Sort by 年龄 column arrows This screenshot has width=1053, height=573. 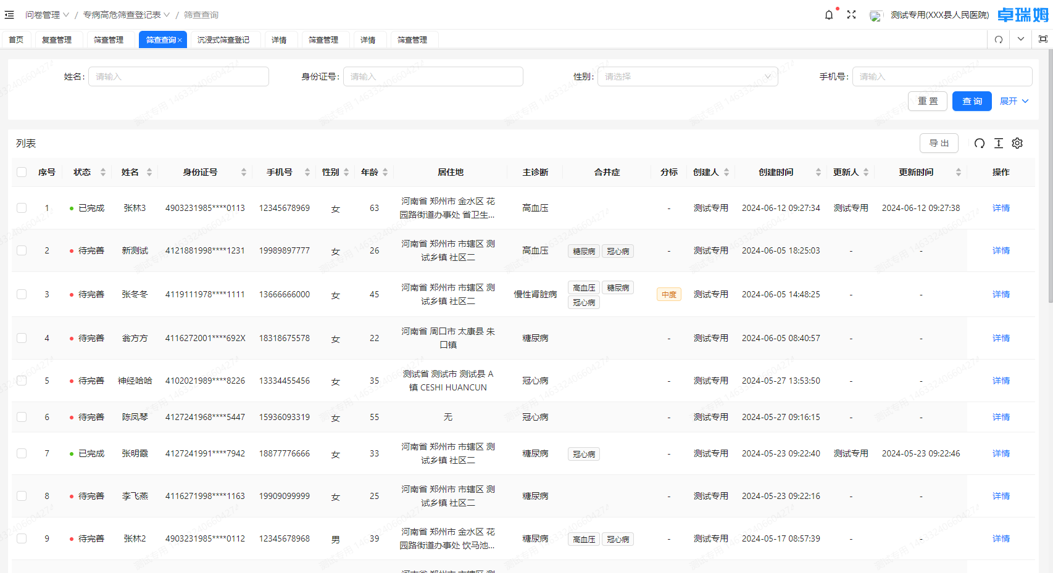coord(385,172)
